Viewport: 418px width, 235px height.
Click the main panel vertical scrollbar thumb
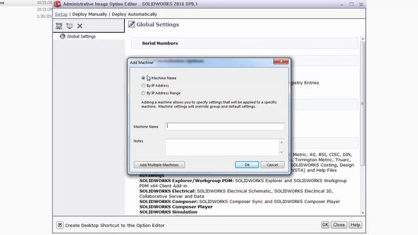[362, 104]
